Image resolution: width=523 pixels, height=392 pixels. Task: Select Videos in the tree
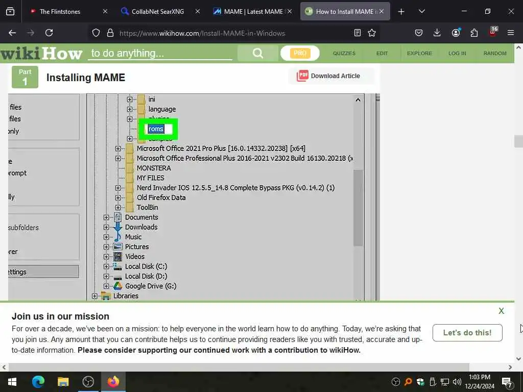pos(135,257)
